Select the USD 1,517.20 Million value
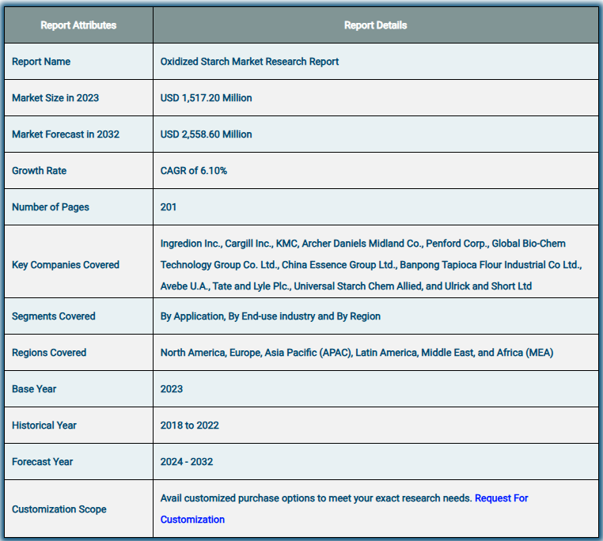Image resolution: width=603 pixels, height=541 pixels. pyautogui.click(x=206, y=98)
